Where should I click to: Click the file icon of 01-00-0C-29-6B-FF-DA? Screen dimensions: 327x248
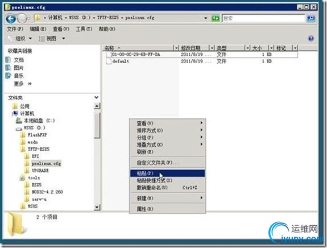(x=109, y=55)
